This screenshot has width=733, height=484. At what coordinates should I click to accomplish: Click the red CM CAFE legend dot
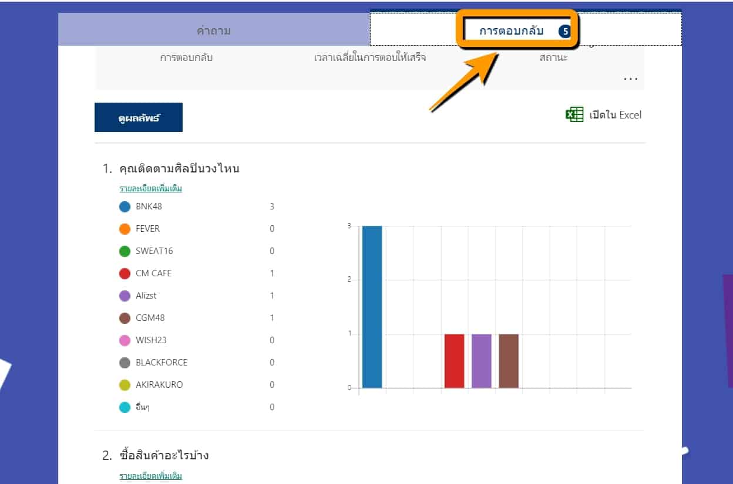point(125,273)
